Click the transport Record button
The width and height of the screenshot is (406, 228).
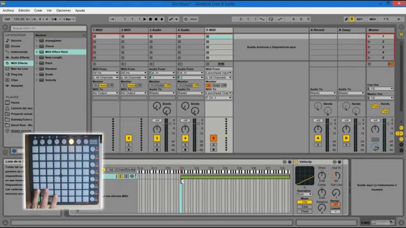[156, 19]
